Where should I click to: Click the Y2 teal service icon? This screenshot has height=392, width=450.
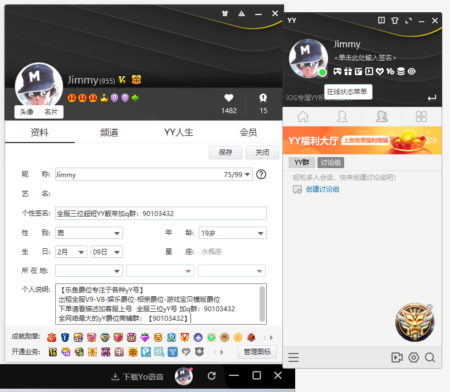(x=146, y=352)
